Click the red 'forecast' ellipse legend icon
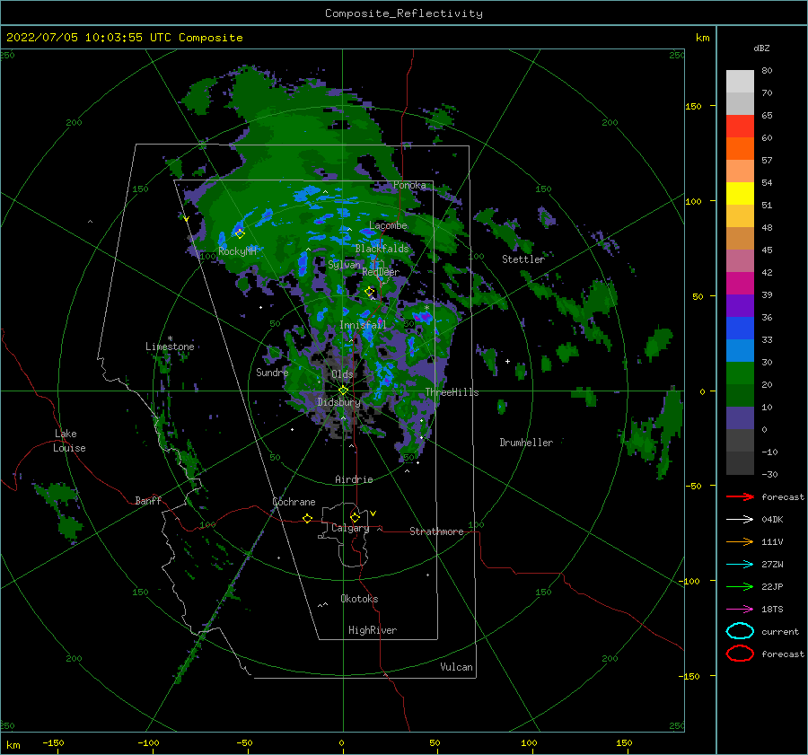This screenshot has width=808, height=755. (740, 654)
